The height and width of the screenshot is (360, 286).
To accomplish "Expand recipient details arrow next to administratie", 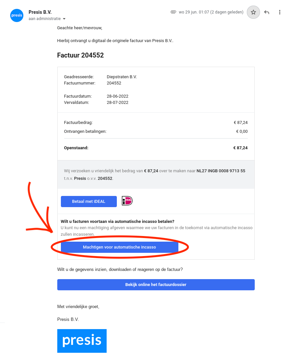I will (x=64, y=19).
